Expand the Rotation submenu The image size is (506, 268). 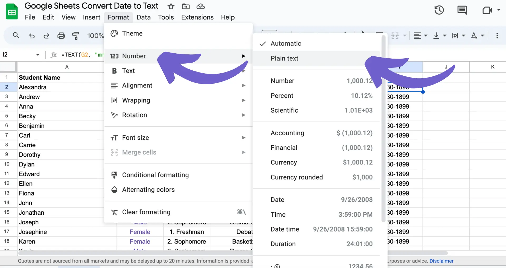pyautogui.click(x=178, y=115)
